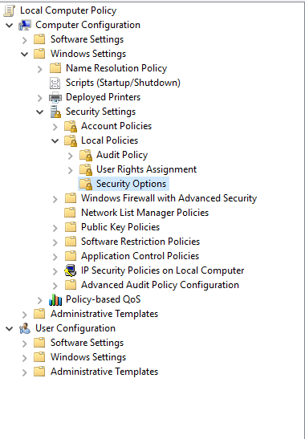Click the Audit Policy locked folder icon
The width and height of the screenshot is (305, 439).
coord(86,155)
